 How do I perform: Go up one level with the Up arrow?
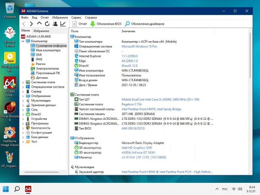click(x=39, y=24)
